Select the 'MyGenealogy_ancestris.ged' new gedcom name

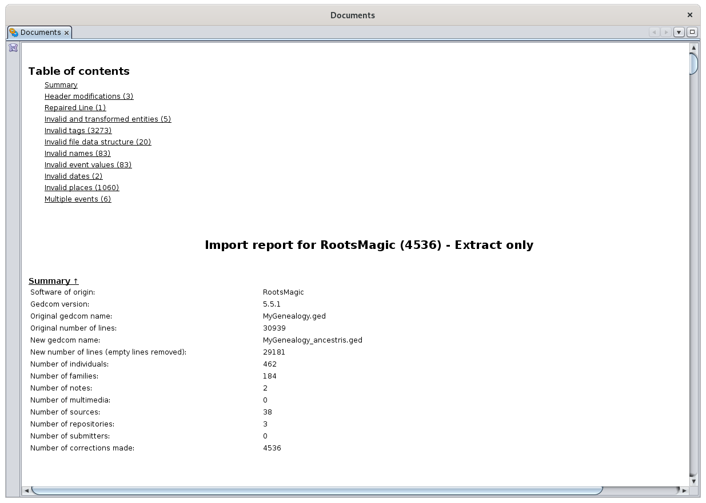[x=313, y=340]
